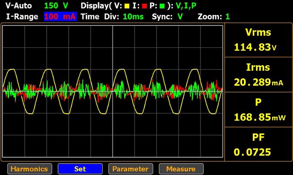Set the Zoom factor value
The height and width of the screenshot is (175, 293).
point(228,17)
